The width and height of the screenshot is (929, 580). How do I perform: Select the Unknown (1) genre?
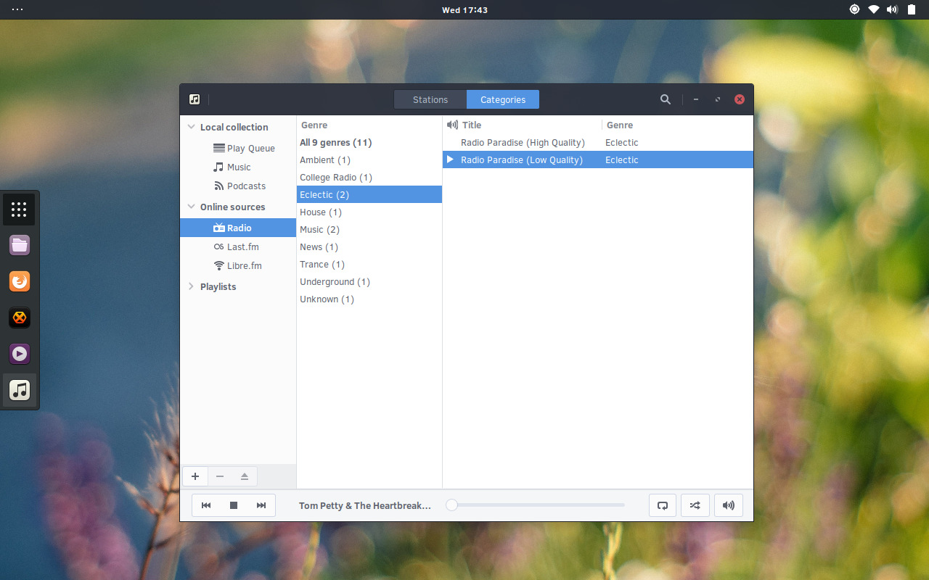pos(369,299)
